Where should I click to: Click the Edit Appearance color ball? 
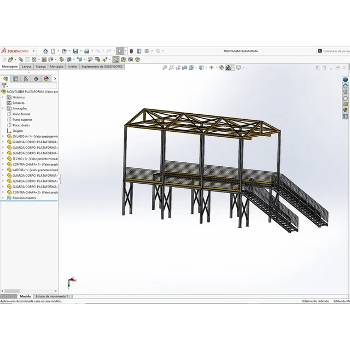tap(221, 68)
